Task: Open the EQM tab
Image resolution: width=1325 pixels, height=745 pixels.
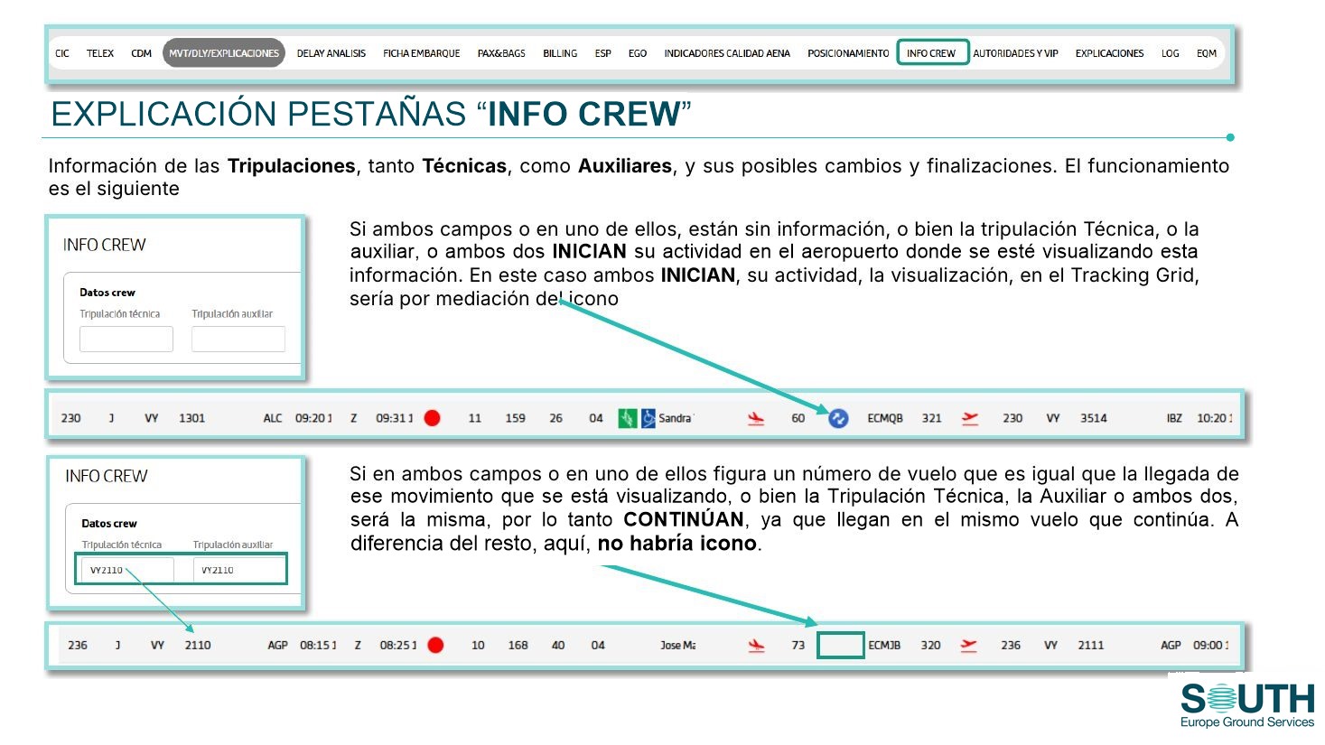Action: tap(1207, 53)
